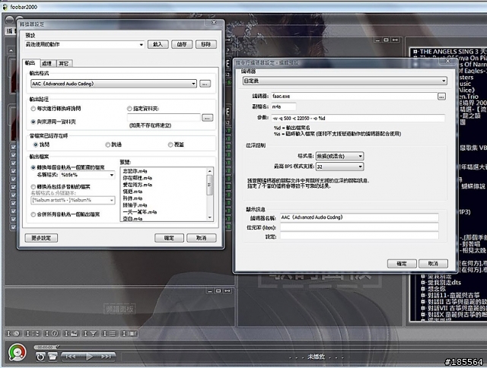Viewport: 487px width, 368px height.
Task: Click the tree-dots icon in bottom toolbar
Action: (36, 334)
